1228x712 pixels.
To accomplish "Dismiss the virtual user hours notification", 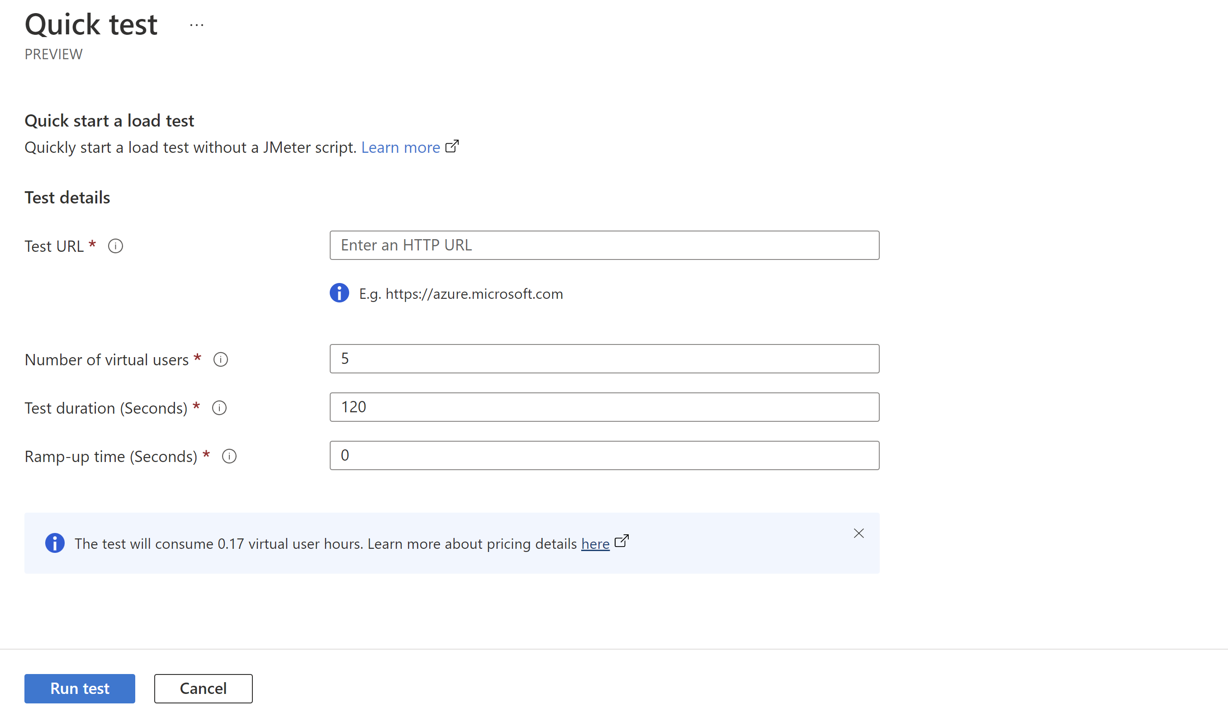I will 858,533.
